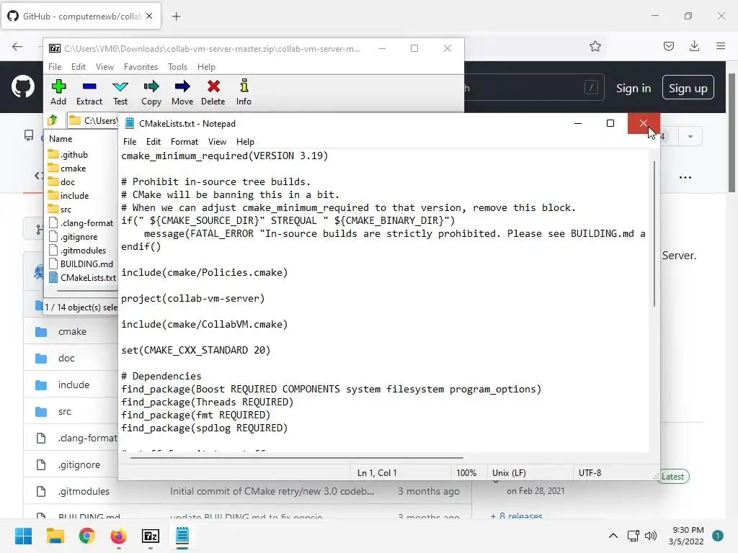Click Sign in on GitHub
Image resolution: width=738 pixels, height=553 pixels.
(x=633, y=88)
